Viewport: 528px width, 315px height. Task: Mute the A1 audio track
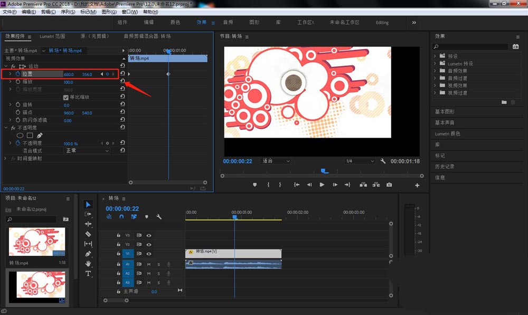point(149,264)
